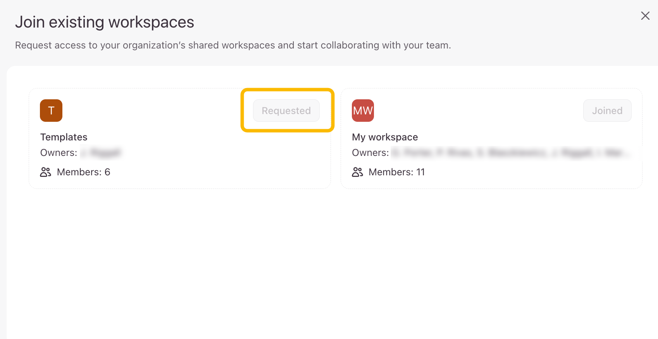Viewport: 658px width, 339px height.
Task: Select the My workspace name
Action: 385,137
